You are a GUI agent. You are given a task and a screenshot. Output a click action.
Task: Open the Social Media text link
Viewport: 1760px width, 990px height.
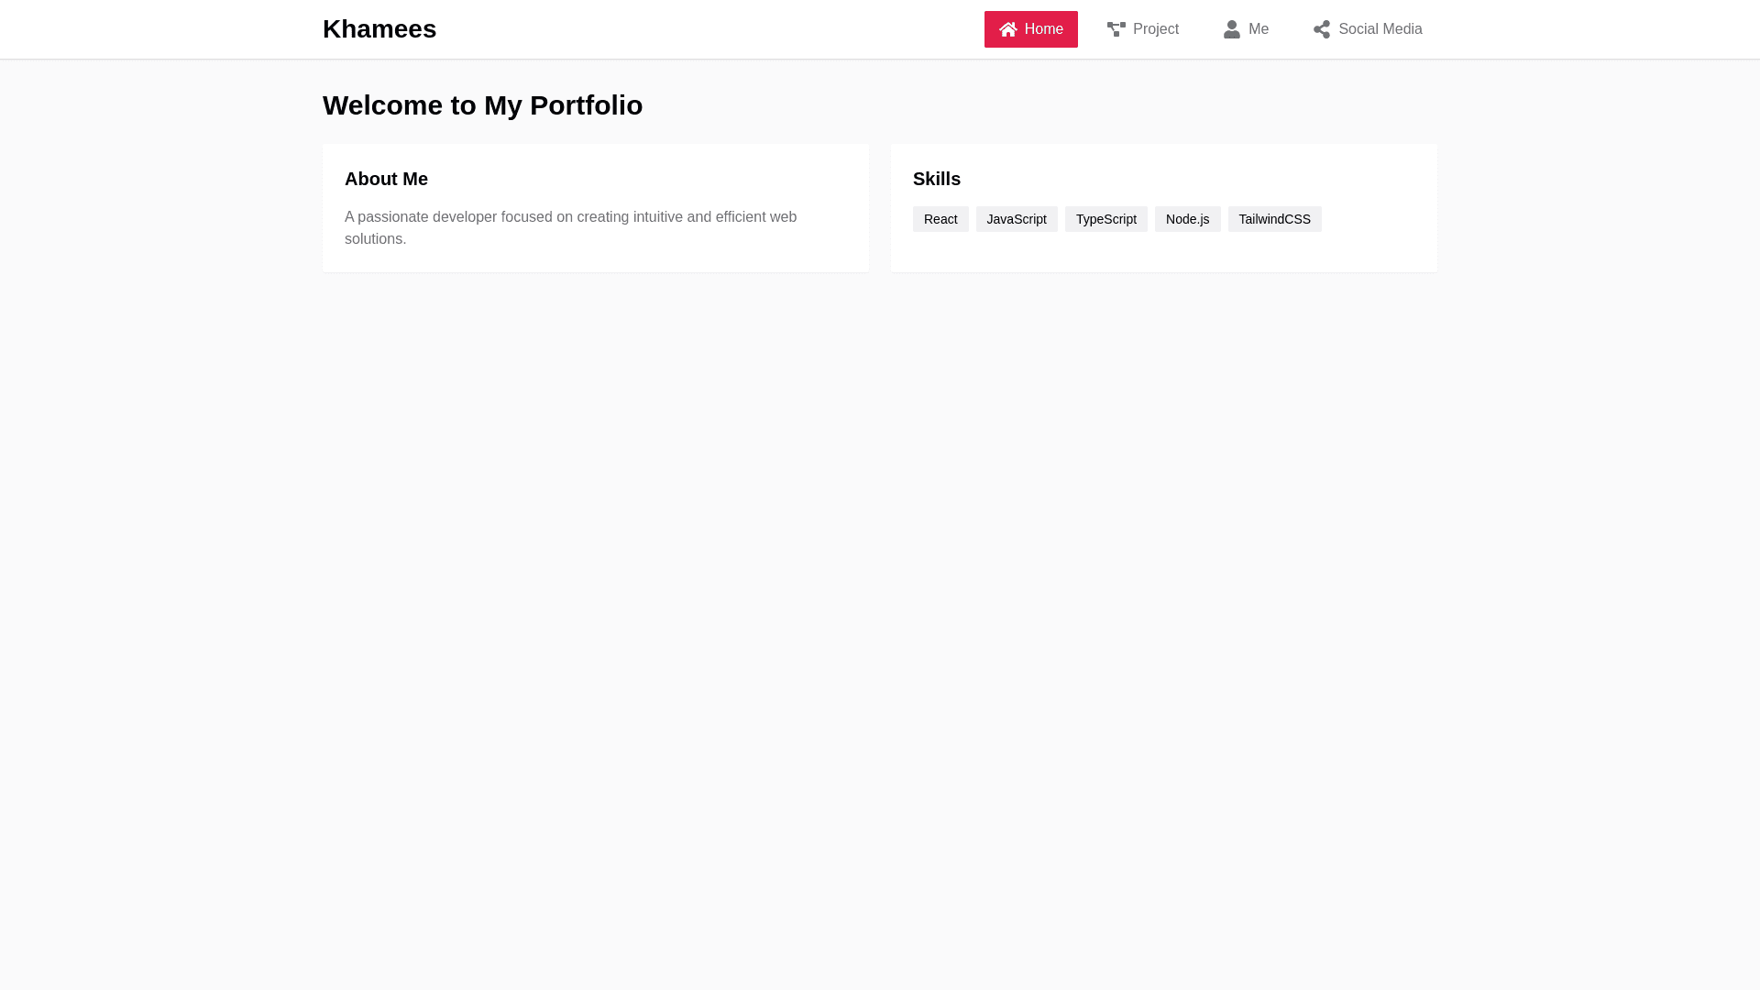click(1380, 29)
